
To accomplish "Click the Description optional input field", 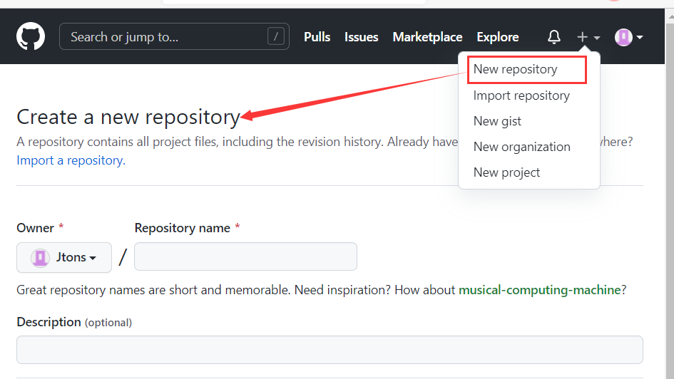I will point(330,350).
